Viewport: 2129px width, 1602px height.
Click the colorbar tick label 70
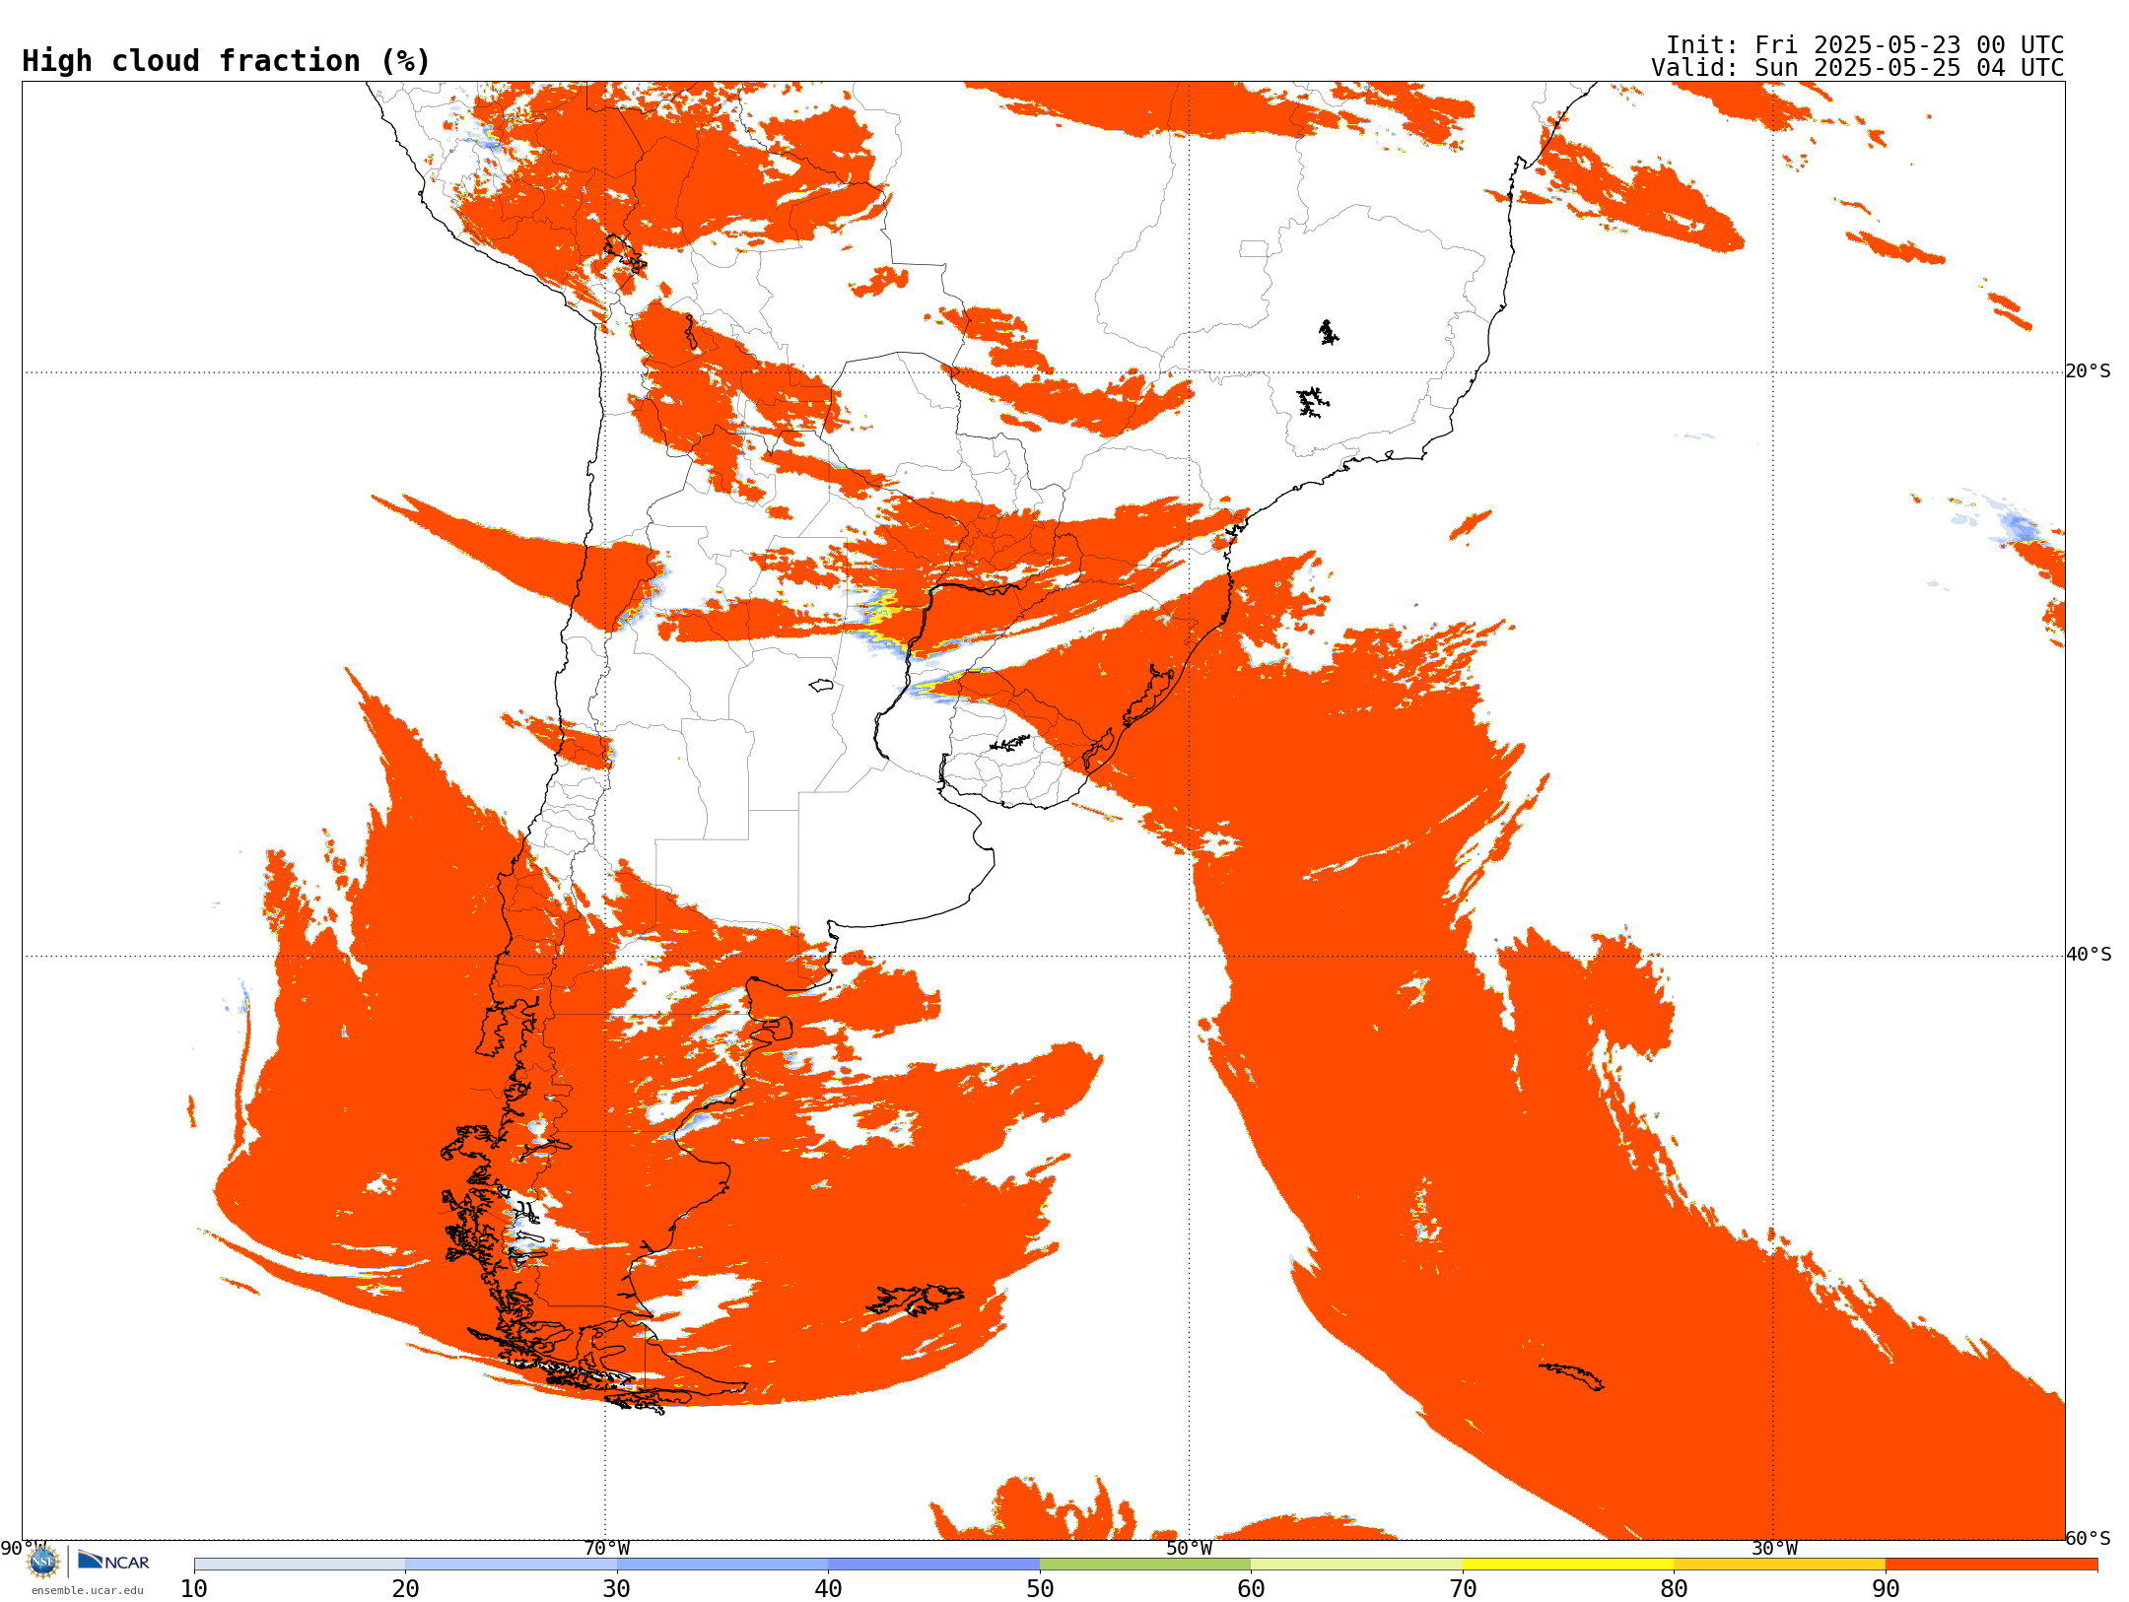click(1463, 1588)
